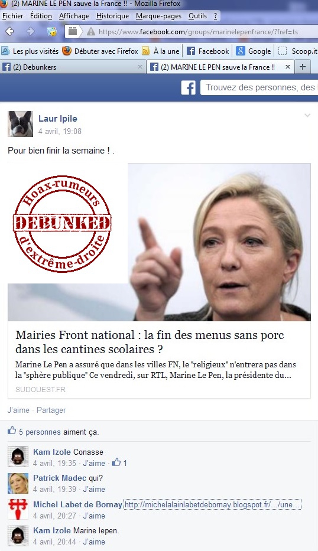Click the thumbs-up icon beside Kam Izole's comment
This screenshot has width=318, height=551.
point(116,462)
